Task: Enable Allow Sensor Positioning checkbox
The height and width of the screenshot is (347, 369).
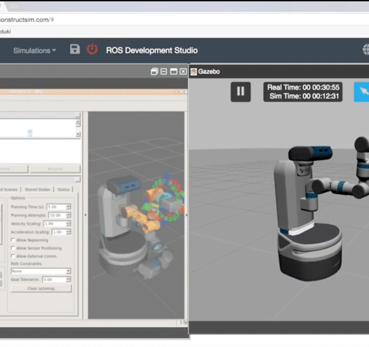Action: click(13, 248)
